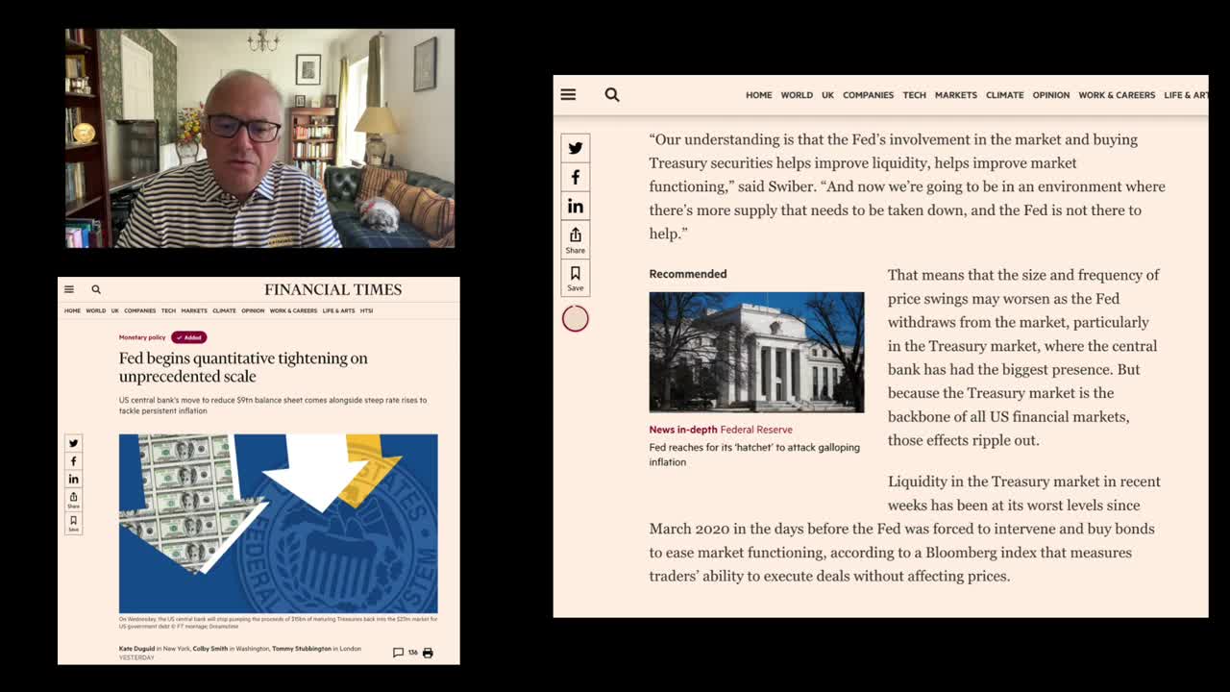Click Share icon in left FT window

coord(73,500)
